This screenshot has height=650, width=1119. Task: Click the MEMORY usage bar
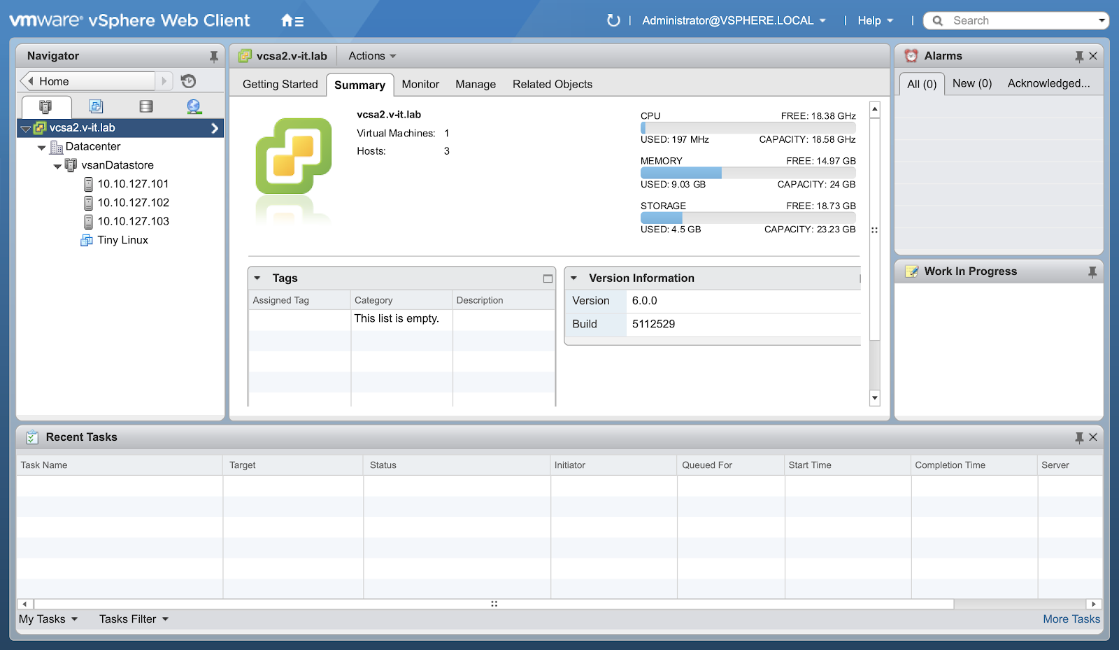[748, 173]
